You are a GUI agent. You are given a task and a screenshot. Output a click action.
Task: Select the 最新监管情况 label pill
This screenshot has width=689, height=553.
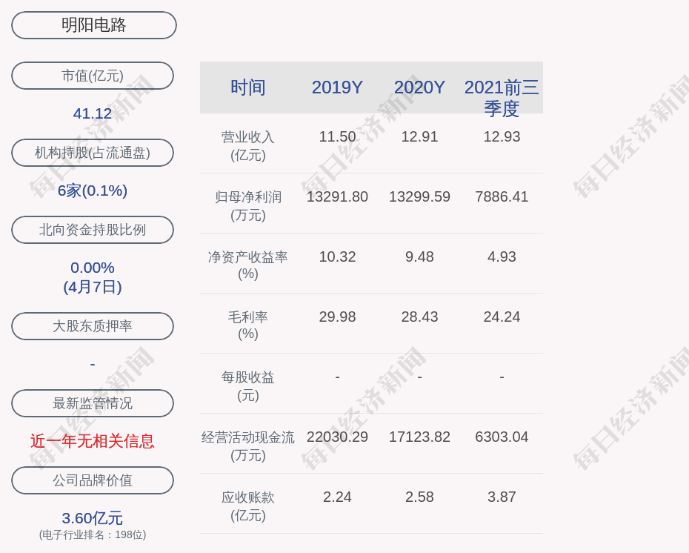point(93,403)
